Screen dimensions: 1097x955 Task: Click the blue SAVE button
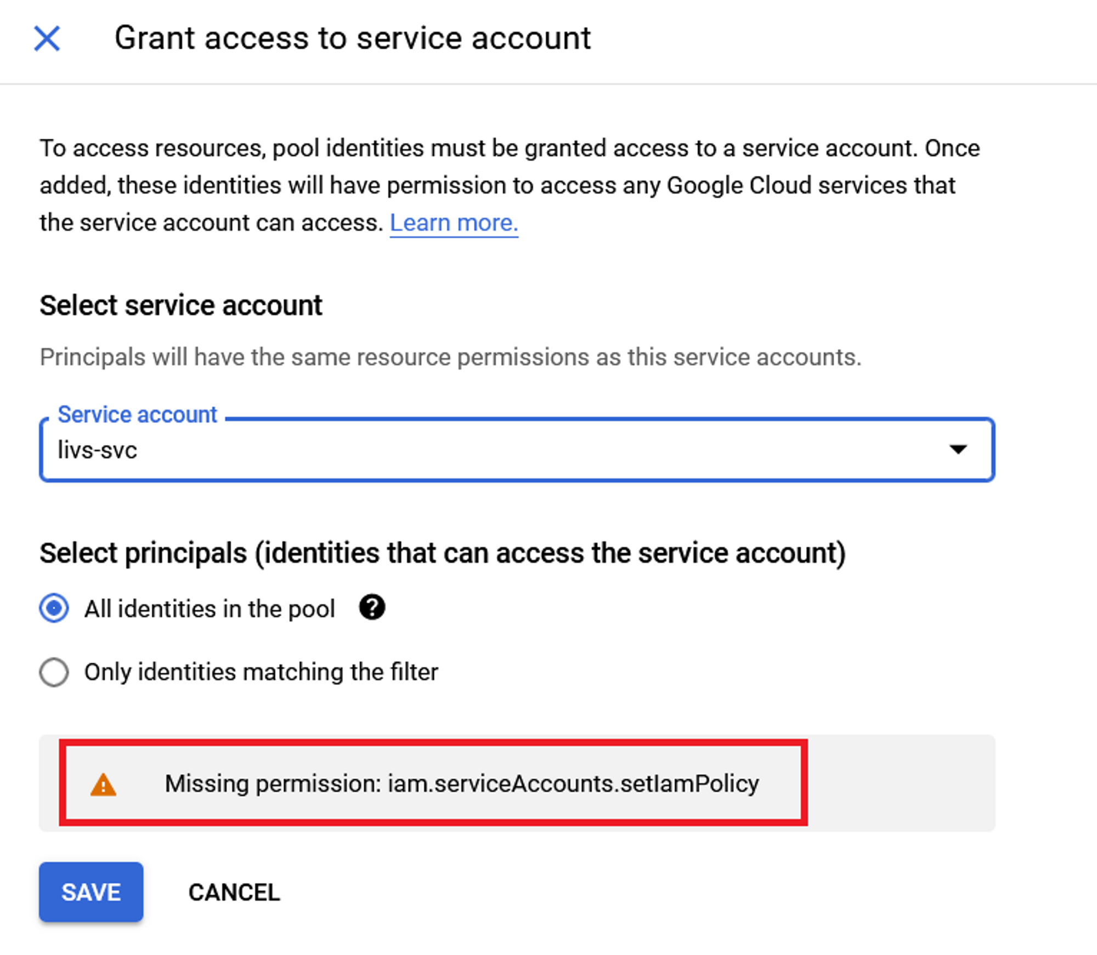[91, 892]
